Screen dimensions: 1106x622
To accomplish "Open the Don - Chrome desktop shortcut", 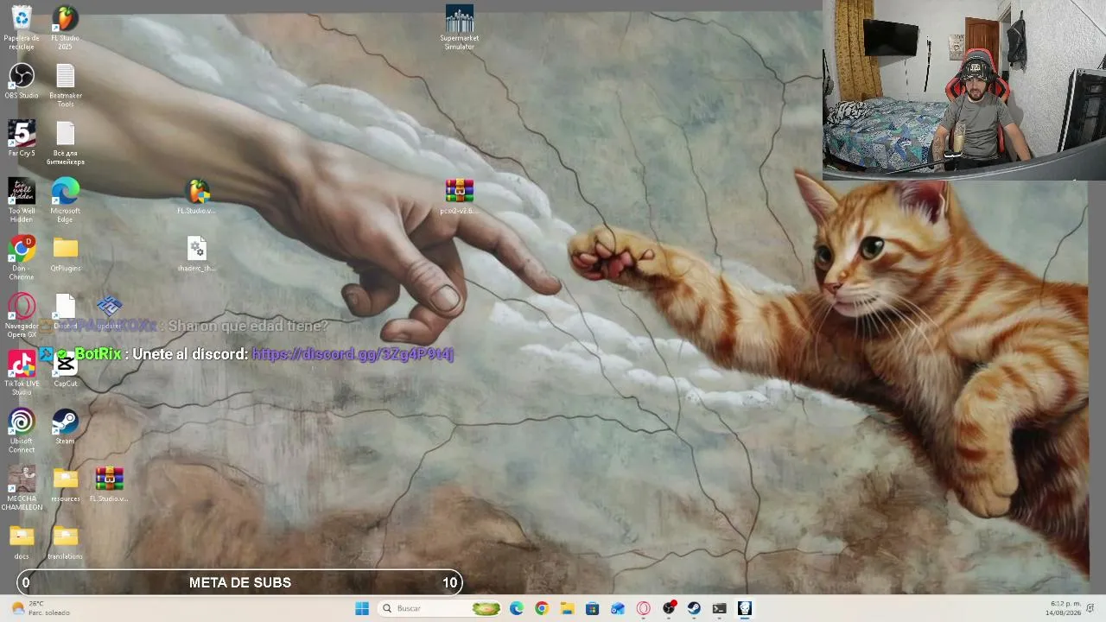I will pos(22,258).
